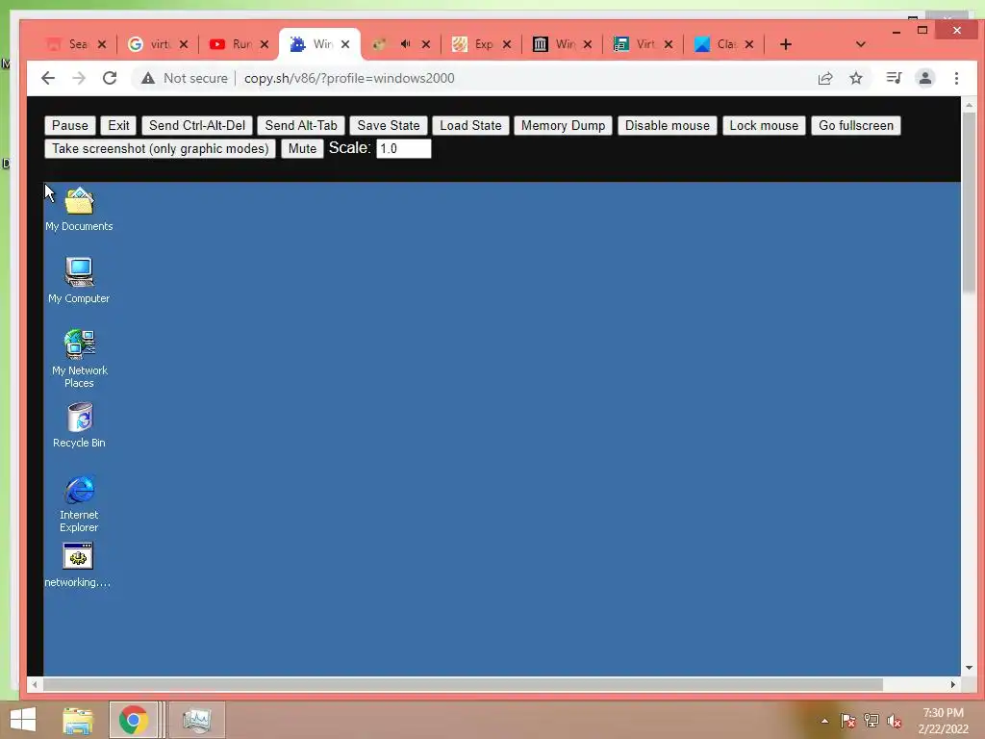This screenshot has height=739, width=985.
Task: Click the Chrome taskbar icon
Action: click(x=133, y=720)
